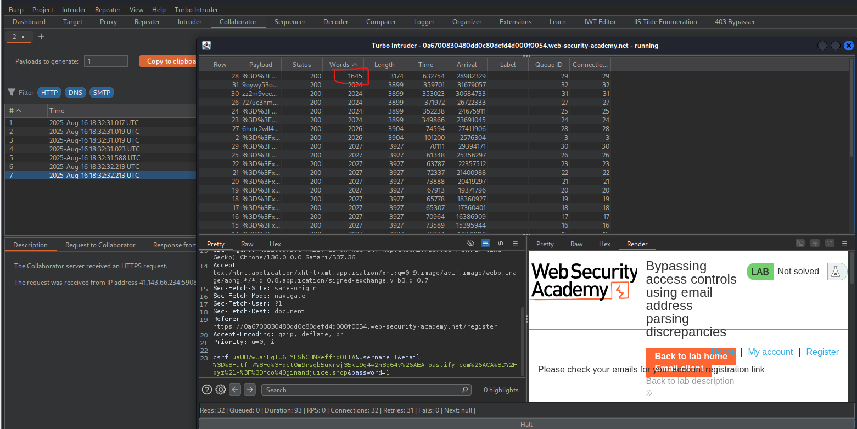Screen dimensions: 857x429
Task: Click the Search input field under request
Action: 367,390
